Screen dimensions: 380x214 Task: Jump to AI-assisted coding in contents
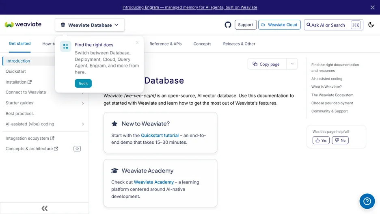click(327, 79)
